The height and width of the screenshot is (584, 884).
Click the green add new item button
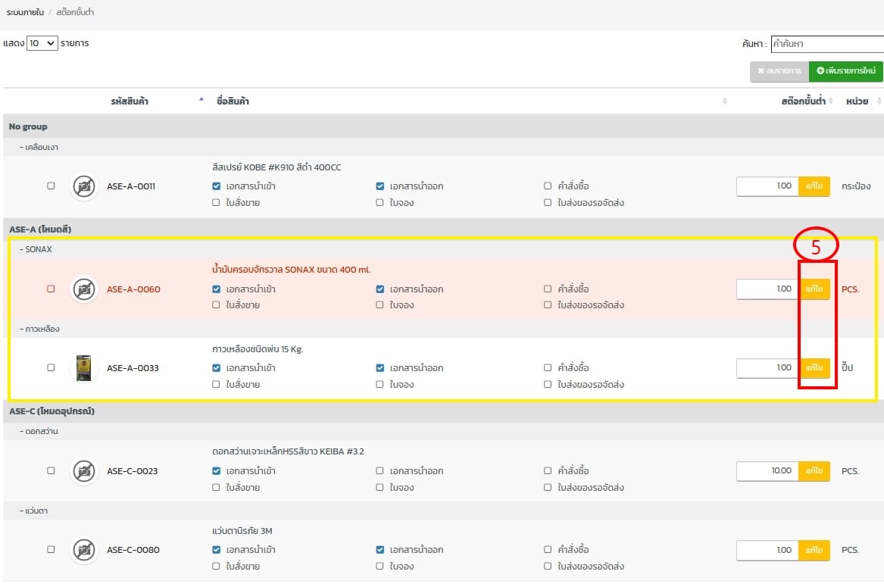[x=846, y=71]
